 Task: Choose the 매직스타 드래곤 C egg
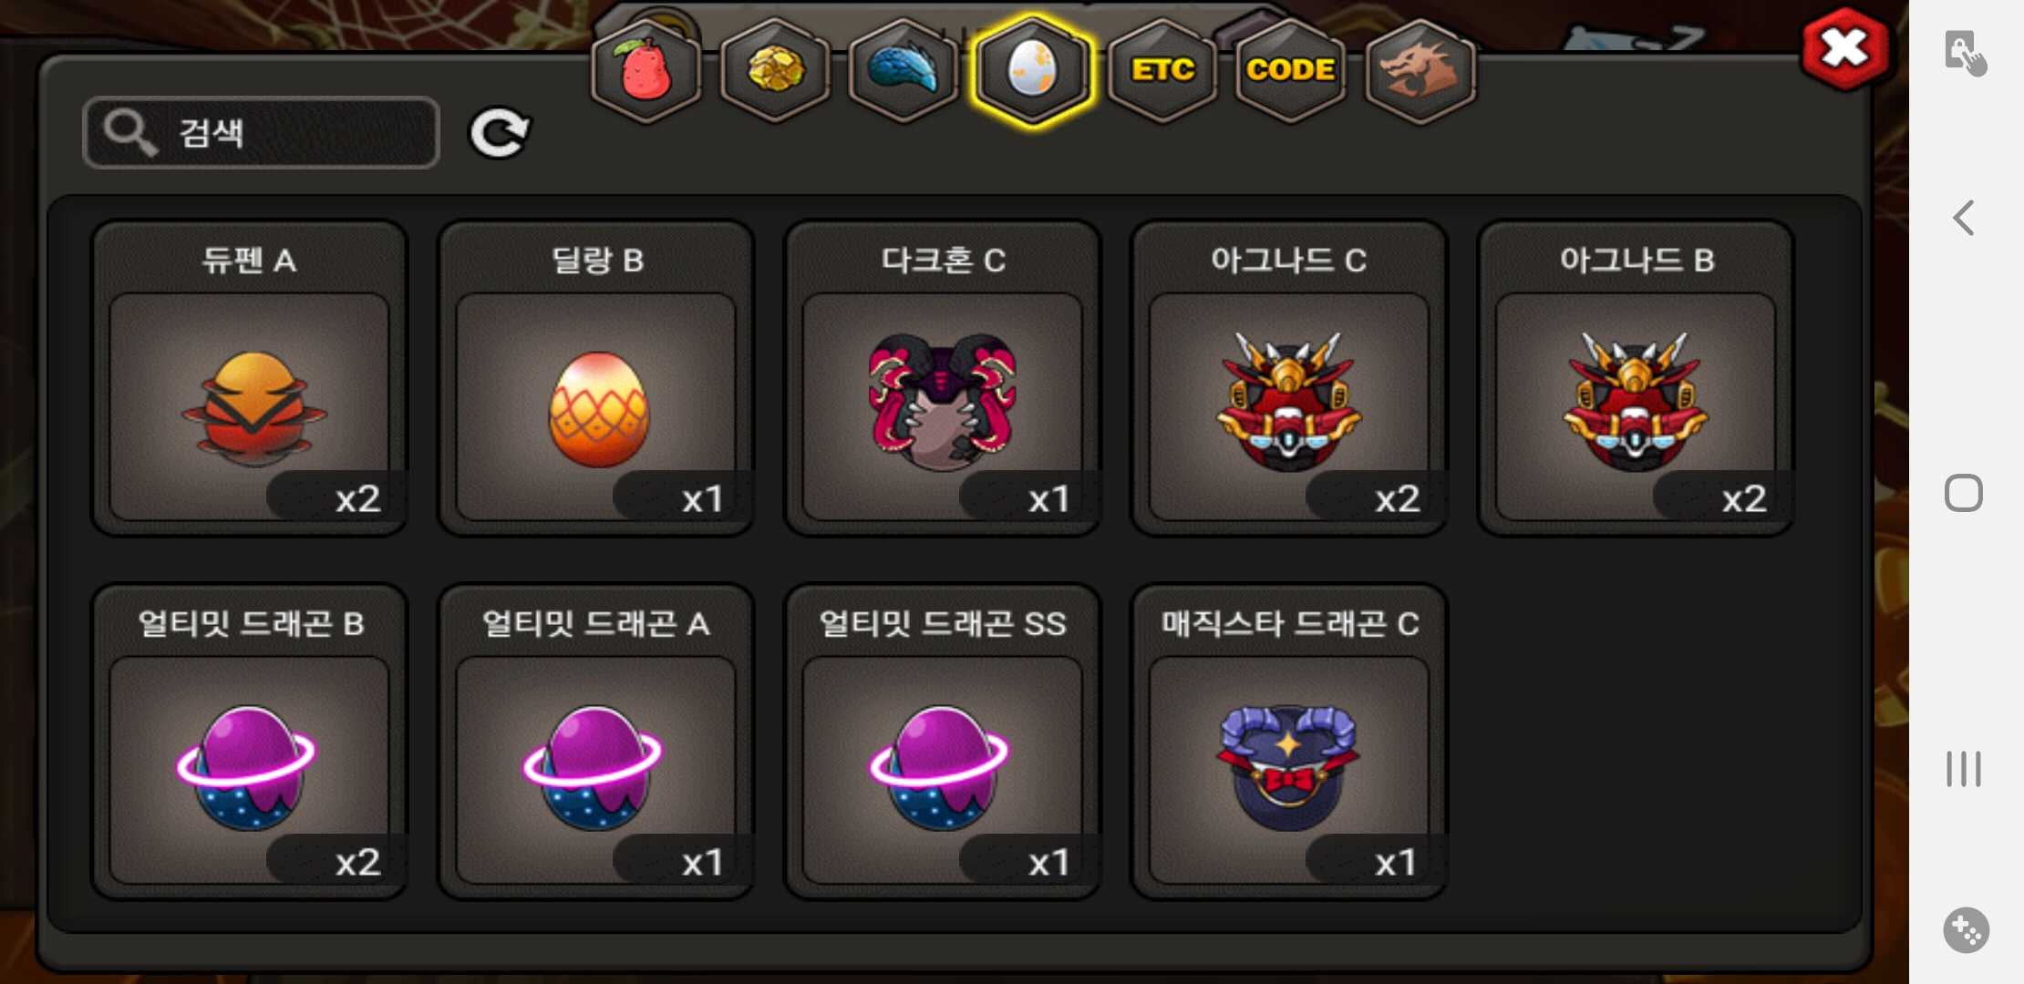point(1289,742)
